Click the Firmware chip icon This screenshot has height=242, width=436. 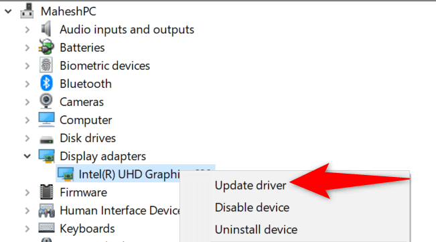click(46, 192)
